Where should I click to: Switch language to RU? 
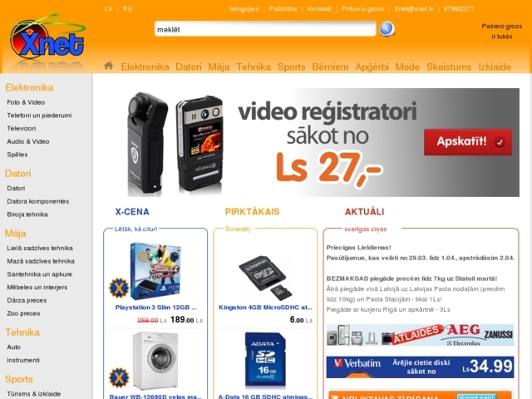(x=127, y=9)
